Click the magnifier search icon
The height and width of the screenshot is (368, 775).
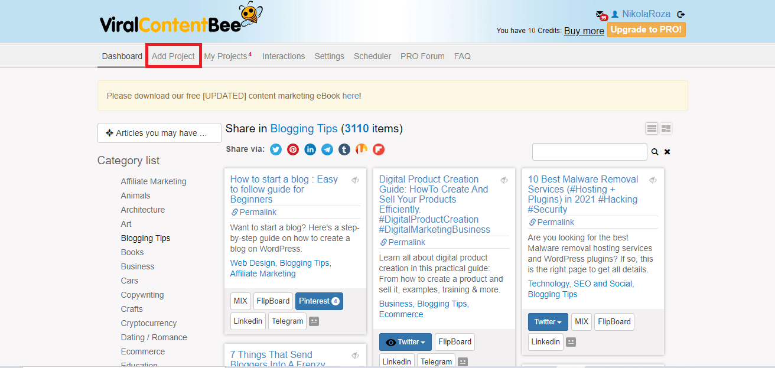coord(654,152)
